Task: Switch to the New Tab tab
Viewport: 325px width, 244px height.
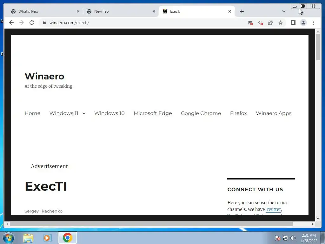Action: coord(121,11)
